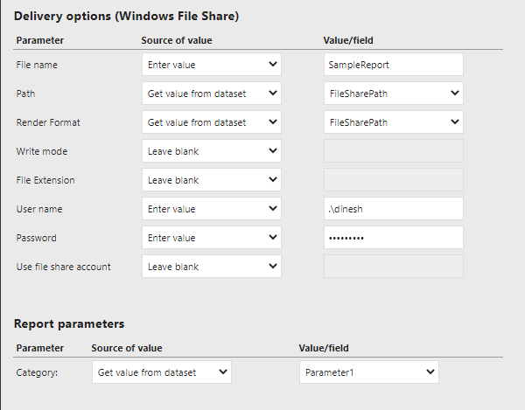Click the Report parameters section heading
The image size is (525, 410).
pos(69,323)
